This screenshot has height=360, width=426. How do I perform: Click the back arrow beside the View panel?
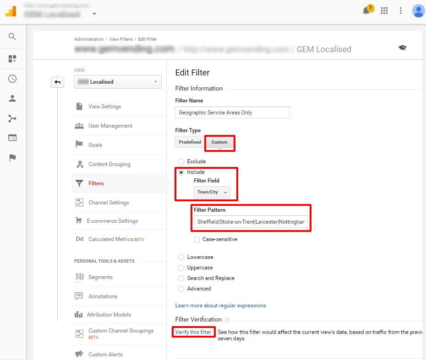click(57, 81)
